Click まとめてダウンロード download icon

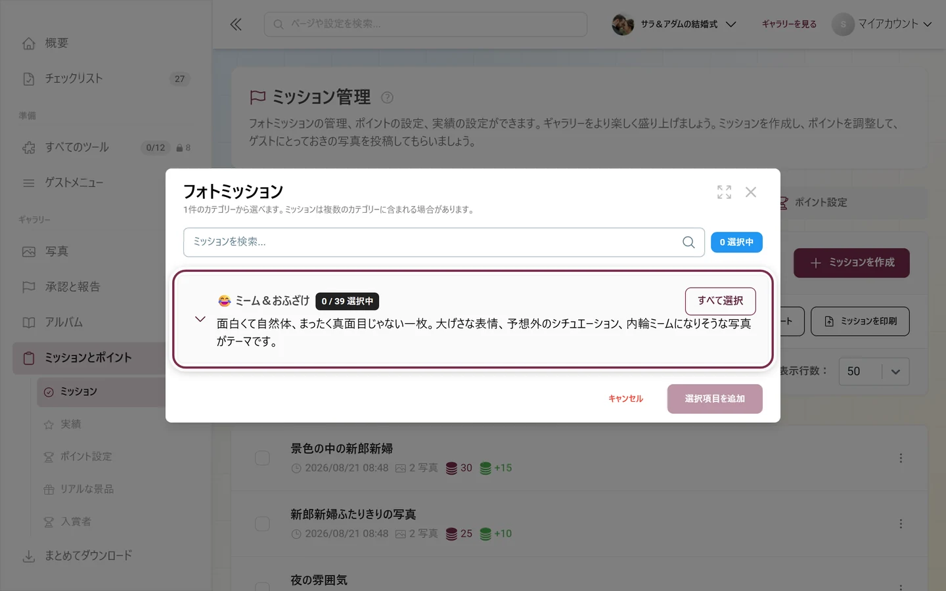coord(28,556)
